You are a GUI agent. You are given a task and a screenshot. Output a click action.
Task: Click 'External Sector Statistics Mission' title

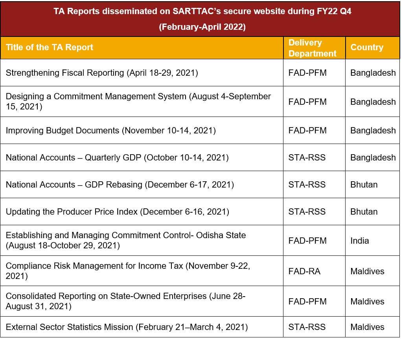[x=69, y=327]
